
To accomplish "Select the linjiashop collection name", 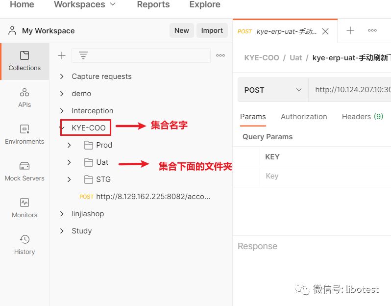I will click(x=88, y=214).
